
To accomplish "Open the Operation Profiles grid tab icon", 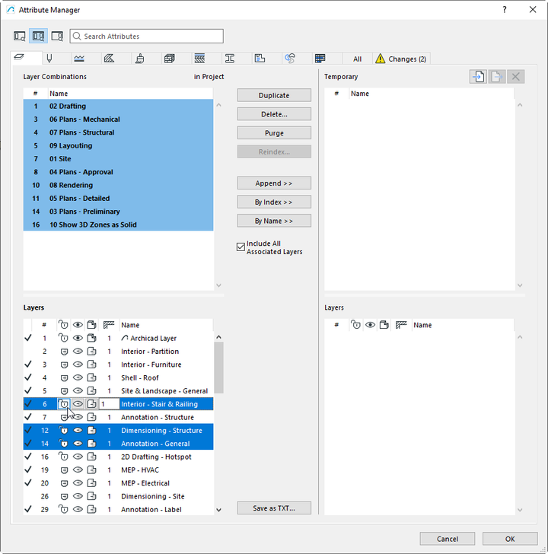I will point(320,59).
